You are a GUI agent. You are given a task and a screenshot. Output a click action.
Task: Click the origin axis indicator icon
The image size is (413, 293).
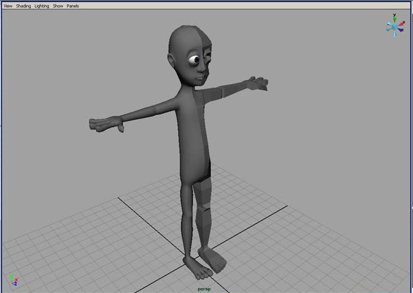point(15,280)
